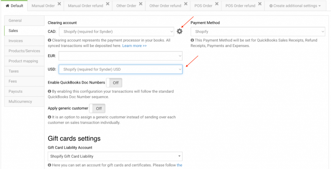Open the EUR clearing account dropdown

pos(121,56)
